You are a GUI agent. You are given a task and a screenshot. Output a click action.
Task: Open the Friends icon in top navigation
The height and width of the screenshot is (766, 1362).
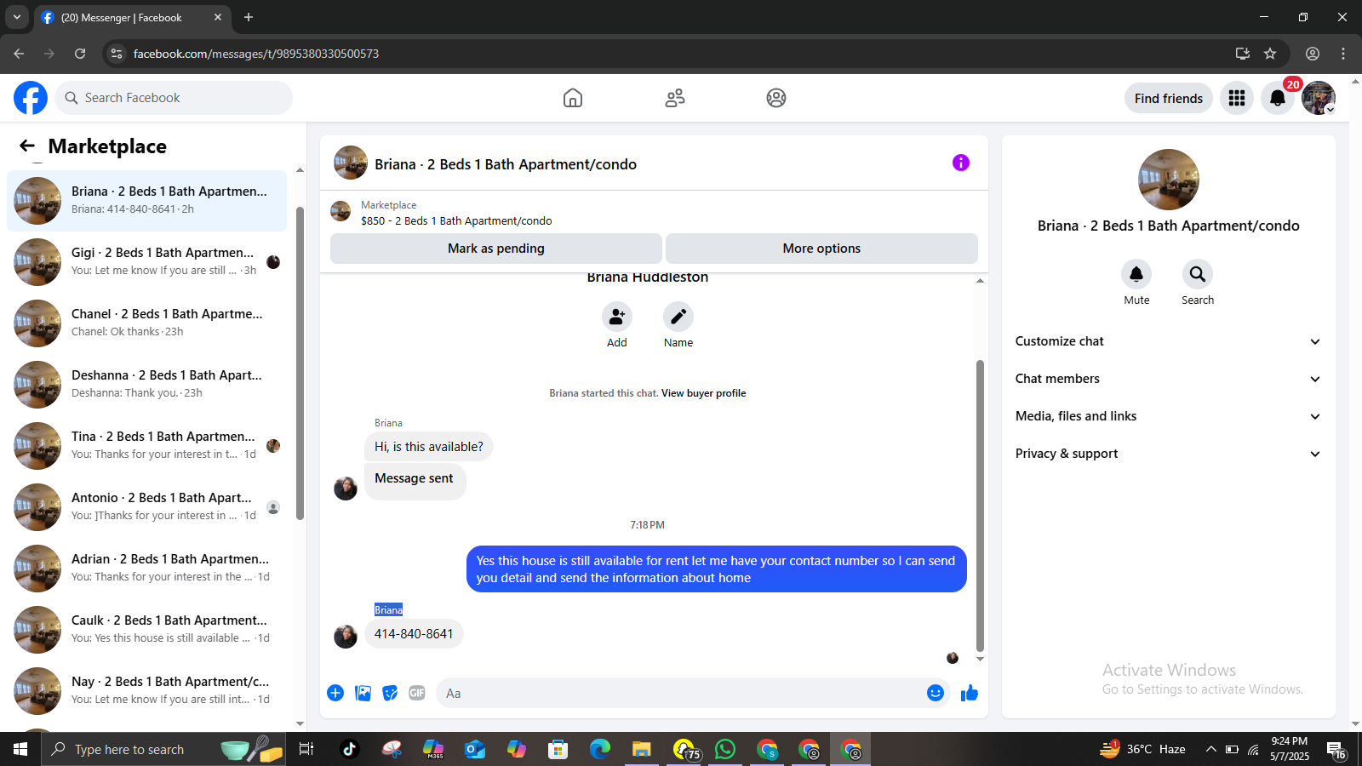[675, 98]
